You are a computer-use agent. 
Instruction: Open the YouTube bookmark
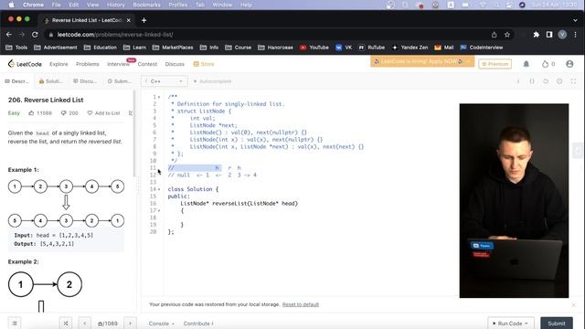pyautogui.click(x=314, y=48)
